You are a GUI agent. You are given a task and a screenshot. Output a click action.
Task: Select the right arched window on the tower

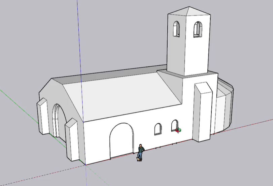(x=198, y=29)
